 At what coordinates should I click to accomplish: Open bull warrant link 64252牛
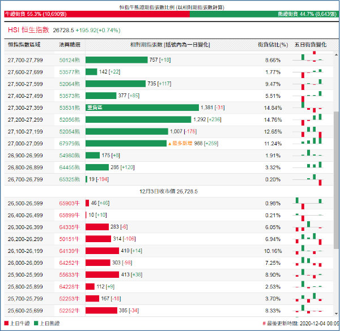(x=69, y=263)
